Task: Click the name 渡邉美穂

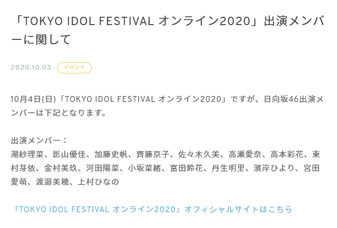Action: pyautogui.click(x=52, y=182)
